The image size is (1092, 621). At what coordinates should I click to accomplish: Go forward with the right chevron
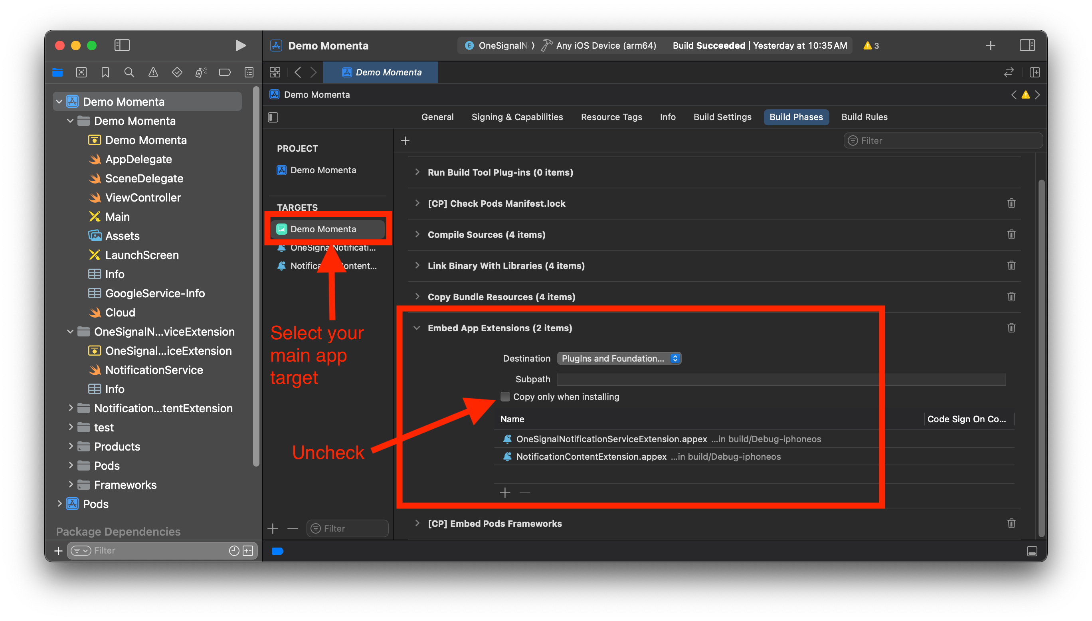point(313,73)
